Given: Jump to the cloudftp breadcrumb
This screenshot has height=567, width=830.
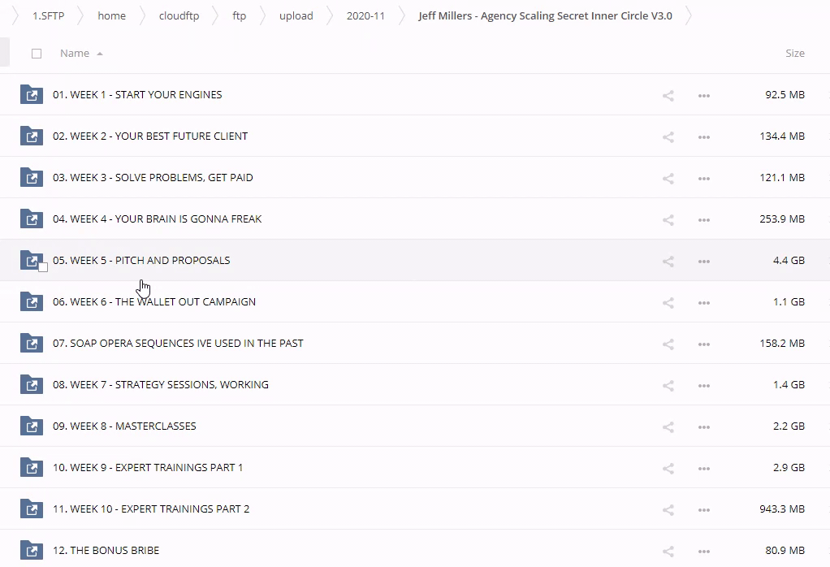Looking at the screenshot, I should pyautogui.click(x=179, y=16).
